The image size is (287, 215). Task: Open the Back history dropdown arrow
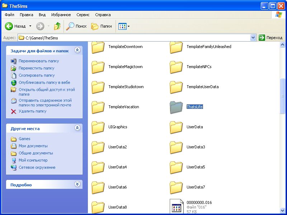pos(30,26)
